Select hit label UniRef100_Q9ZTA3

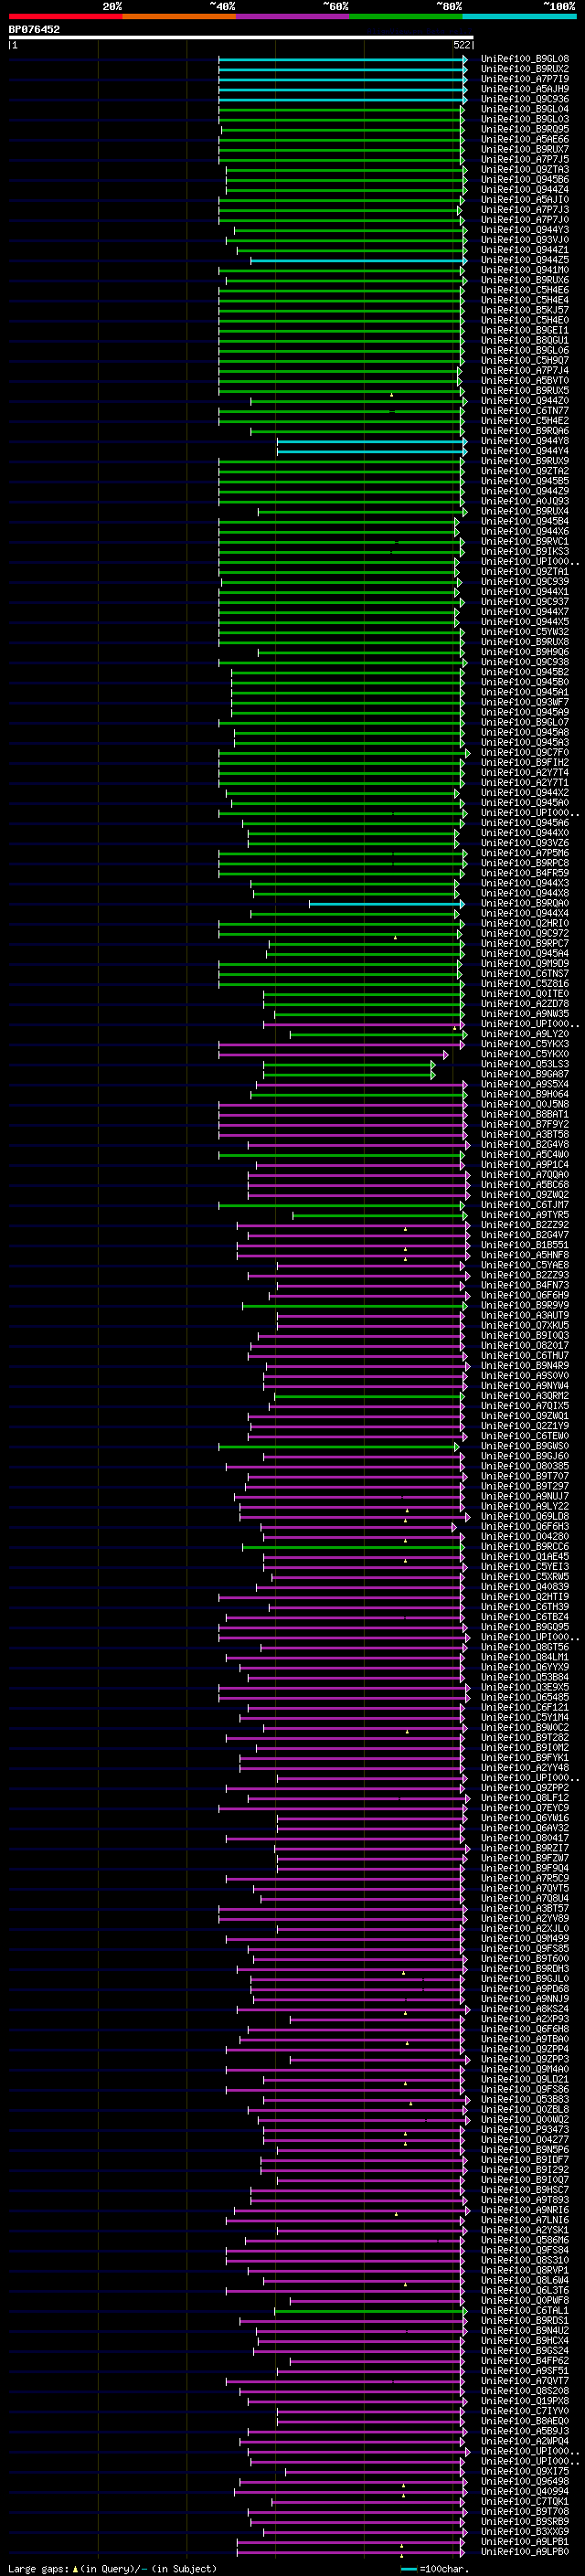524,170
